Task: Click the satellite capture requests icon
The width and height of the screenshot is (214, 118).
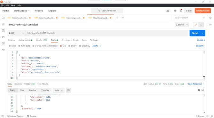Action: coord(175,11)
